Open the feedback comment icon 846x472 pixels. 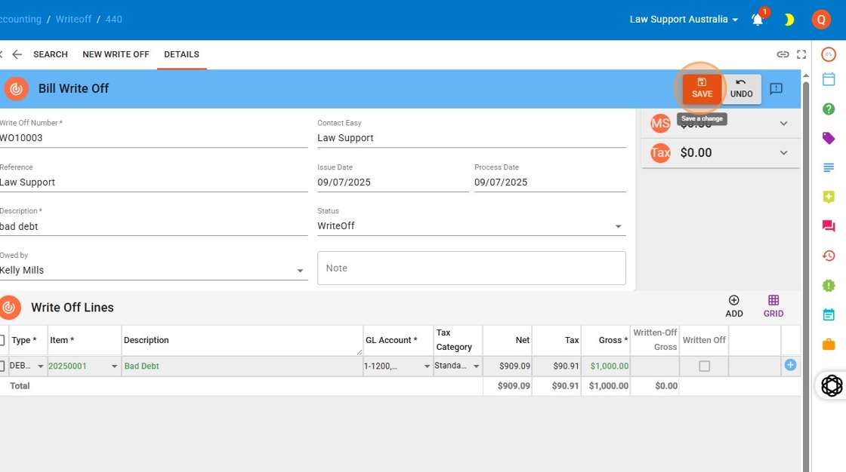(776, 88)
